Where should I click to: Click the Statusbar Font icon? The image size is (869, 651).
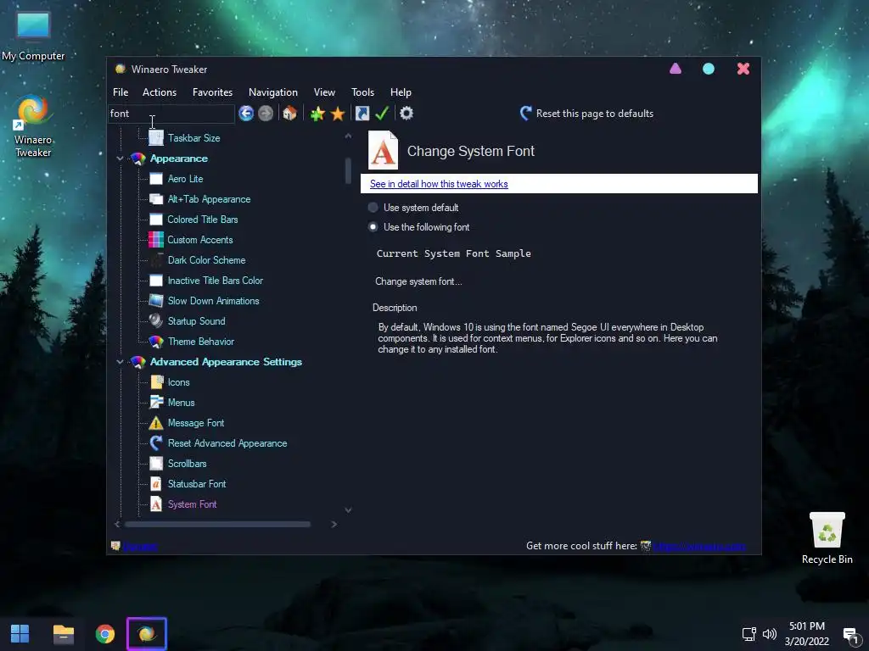point(156,484)
